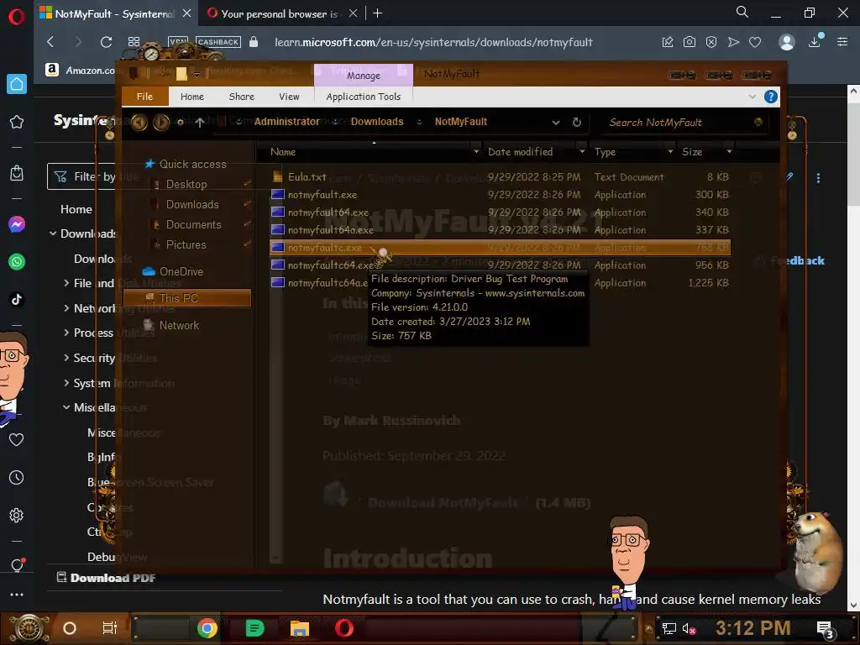Screen dimensions: 860x645
Task: Open a new tab with plus button
Action: [377, 13]
